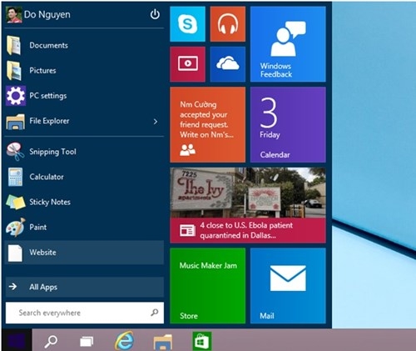
Task: Open the Calculator icon
Action: click(15, 177)
